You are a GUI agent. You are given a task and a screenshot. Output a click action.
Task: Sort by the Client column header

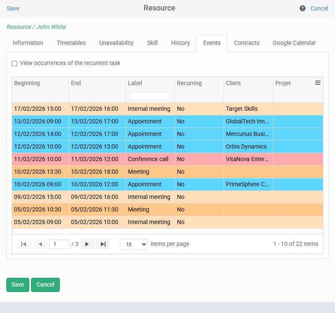coord(233,83)
